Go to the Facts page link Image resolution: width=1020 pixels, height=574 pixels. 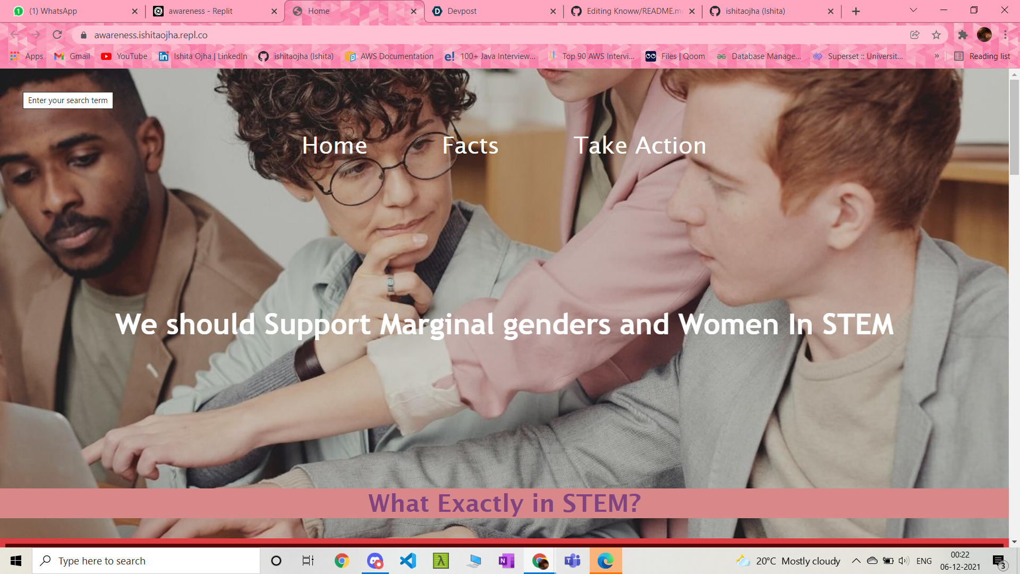[470, 146]
